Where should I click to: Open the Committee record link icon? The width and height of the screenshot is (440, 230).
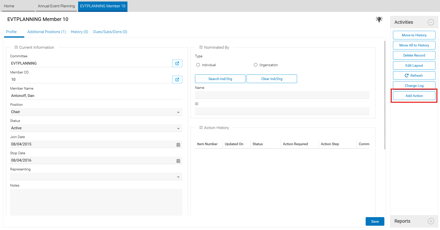click(x=177, y=63)
